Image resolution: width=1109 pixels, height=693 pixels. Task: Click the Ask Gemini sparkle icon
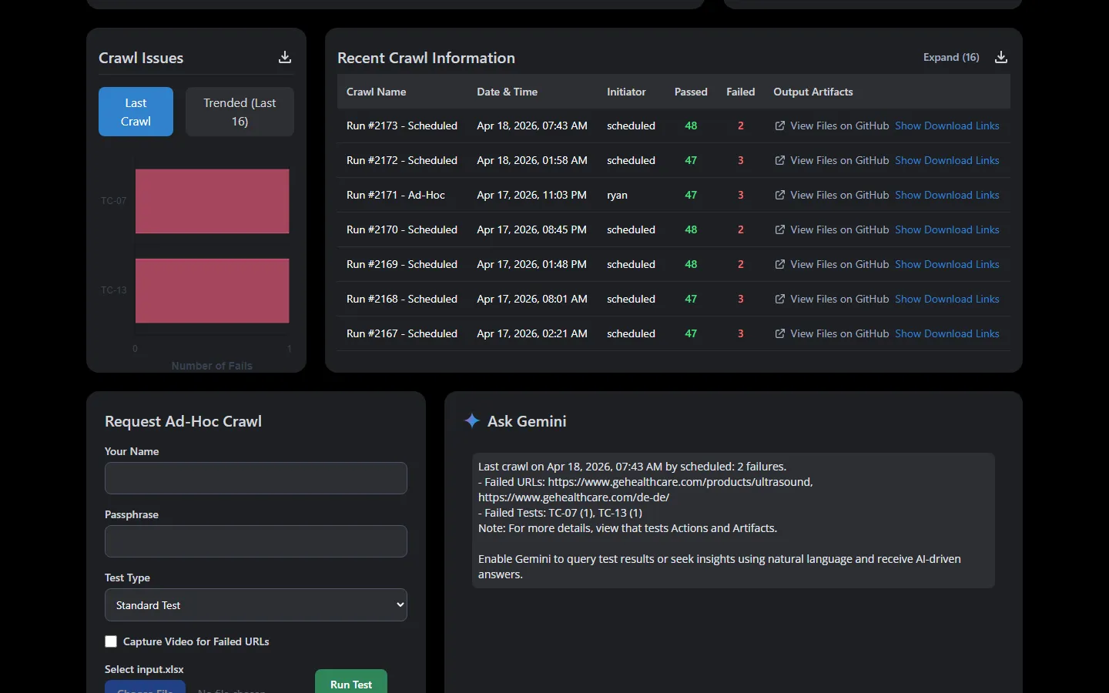472,420
